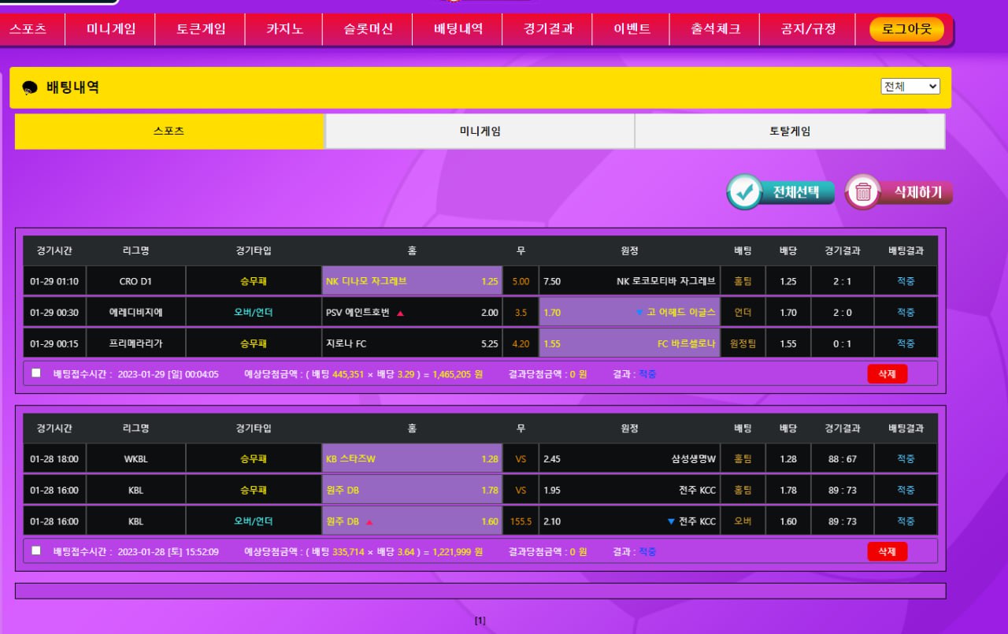Delete the 01-28 bet with 삭제 button
The height and width of the screenshot is (634, 1008).
click(887, 551)
